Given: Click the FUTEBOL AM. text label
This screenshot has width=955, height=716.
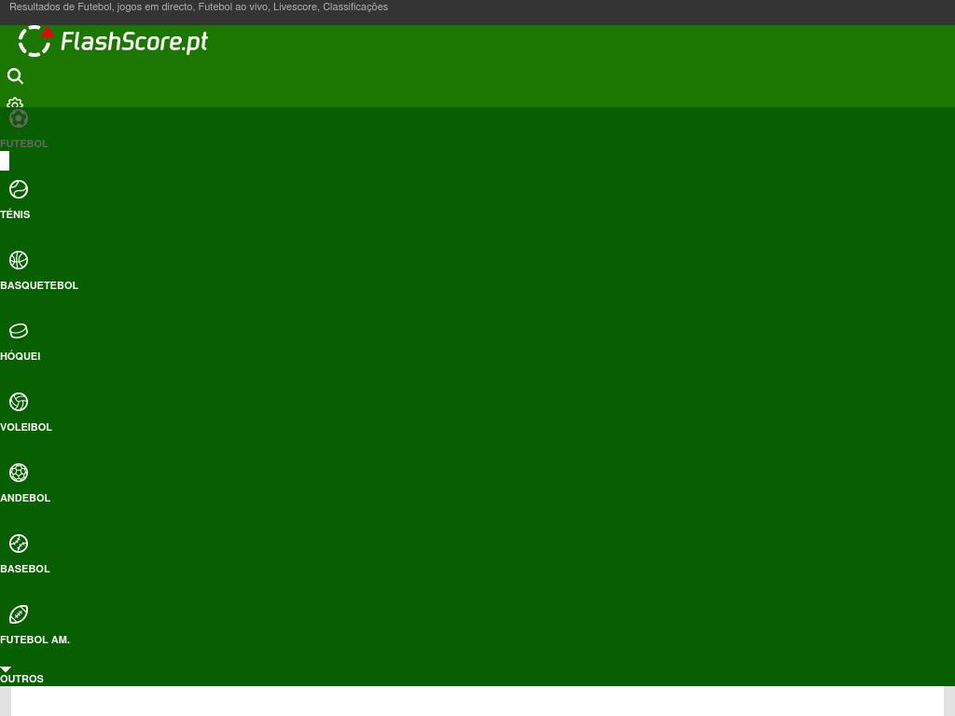Looking at the screenshot, I should tap(35, 640).
